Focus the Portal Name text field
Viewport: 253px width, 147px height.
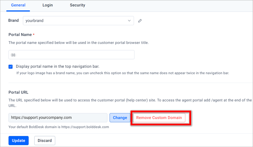[72, 55]
